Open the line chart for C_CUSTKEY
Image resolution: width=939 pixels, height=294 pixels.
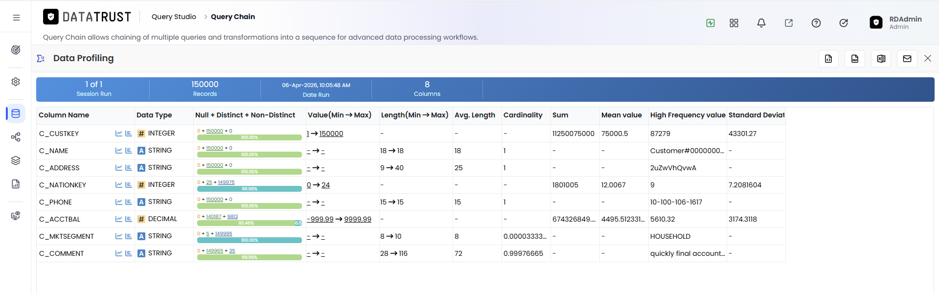tap(119, 134)
